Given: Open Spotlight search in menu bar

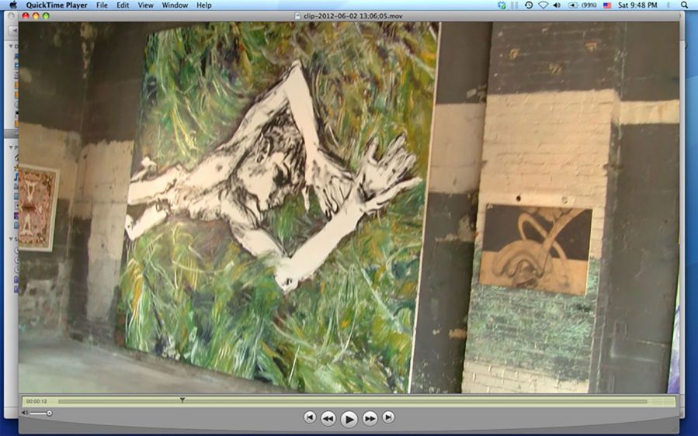Looking at the screenshot, I should click(x=684, y=5).
